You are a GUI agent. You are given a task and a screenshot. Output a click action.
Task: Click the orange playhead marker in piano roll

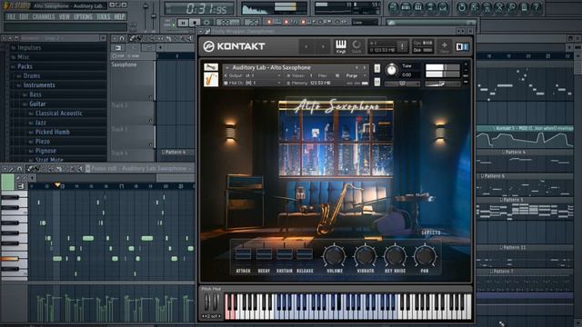(x=57, y=184)
